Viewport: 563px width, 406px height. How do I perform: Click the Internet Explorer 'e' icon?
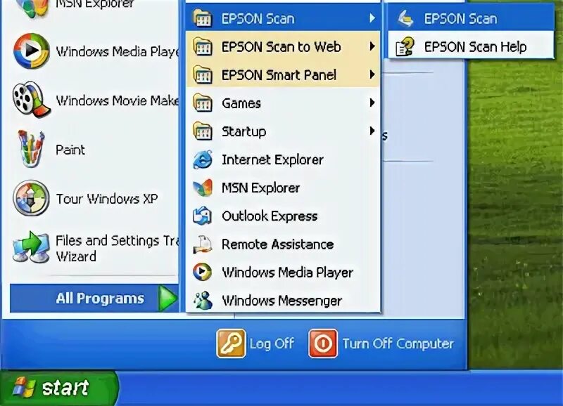click(203, 159)
